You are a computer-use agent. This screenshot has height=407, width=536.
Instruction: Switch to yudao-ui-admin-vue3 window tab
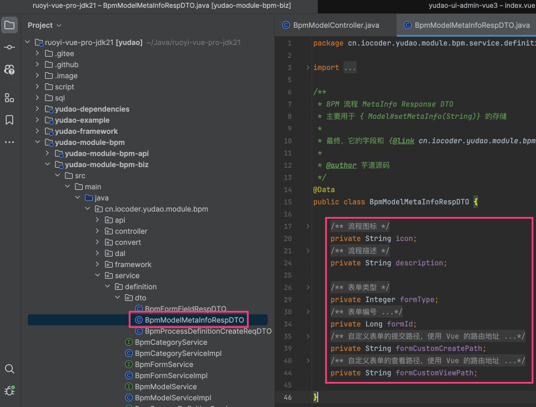tap(482, 6)
